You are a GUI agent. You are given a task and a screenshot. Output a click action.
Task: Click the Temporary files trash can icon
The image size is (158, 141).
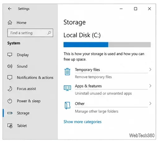point(67,72)
